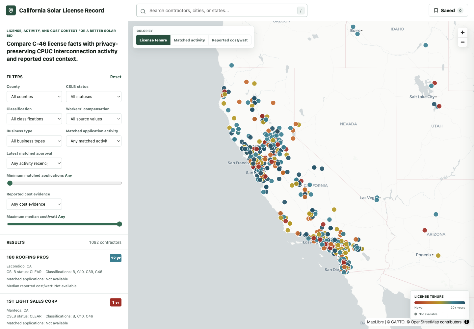Viewport: 474px width, 329px height.
Task: Click the California Solar License Record title
Action: pyautogui.click(x=62, y=11)
